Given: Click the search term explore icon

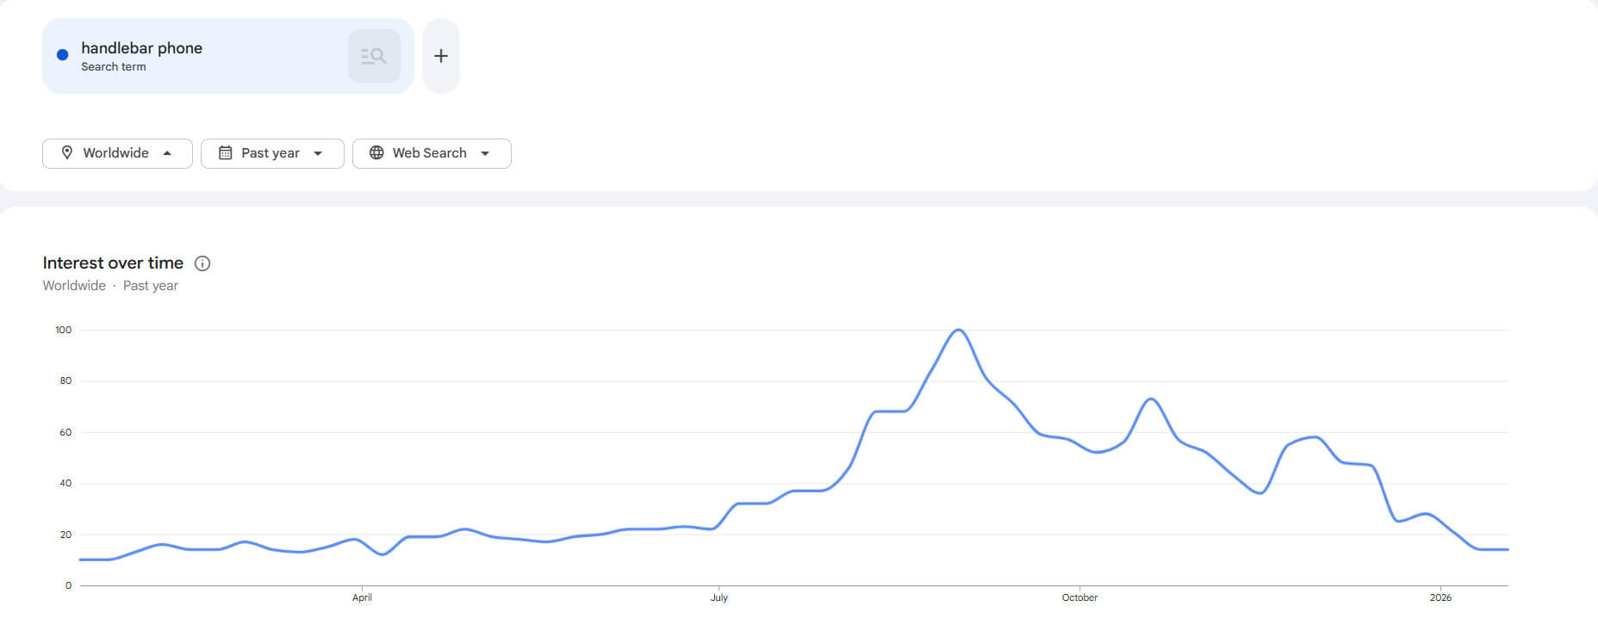Looking at the screenshot, I should pyautogui.click(x=374, y=56).
